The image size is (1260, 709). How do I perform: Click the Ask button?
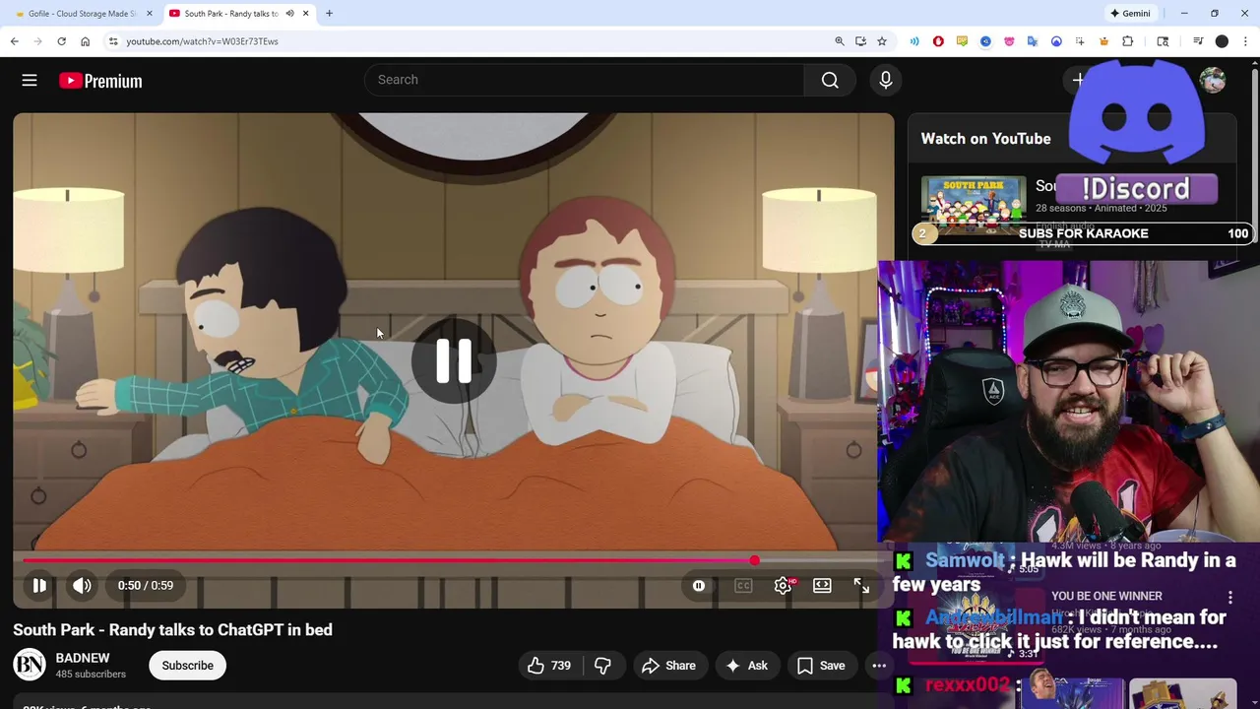(x=746, y=666)
